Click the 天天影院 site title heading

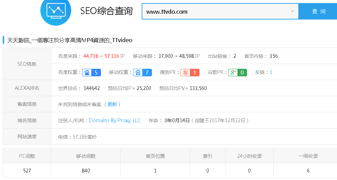(x=70, y=40)
